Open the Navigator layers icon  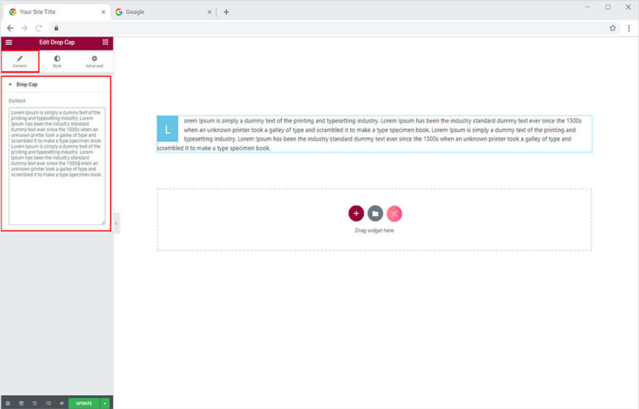click(x=21, y=403)
